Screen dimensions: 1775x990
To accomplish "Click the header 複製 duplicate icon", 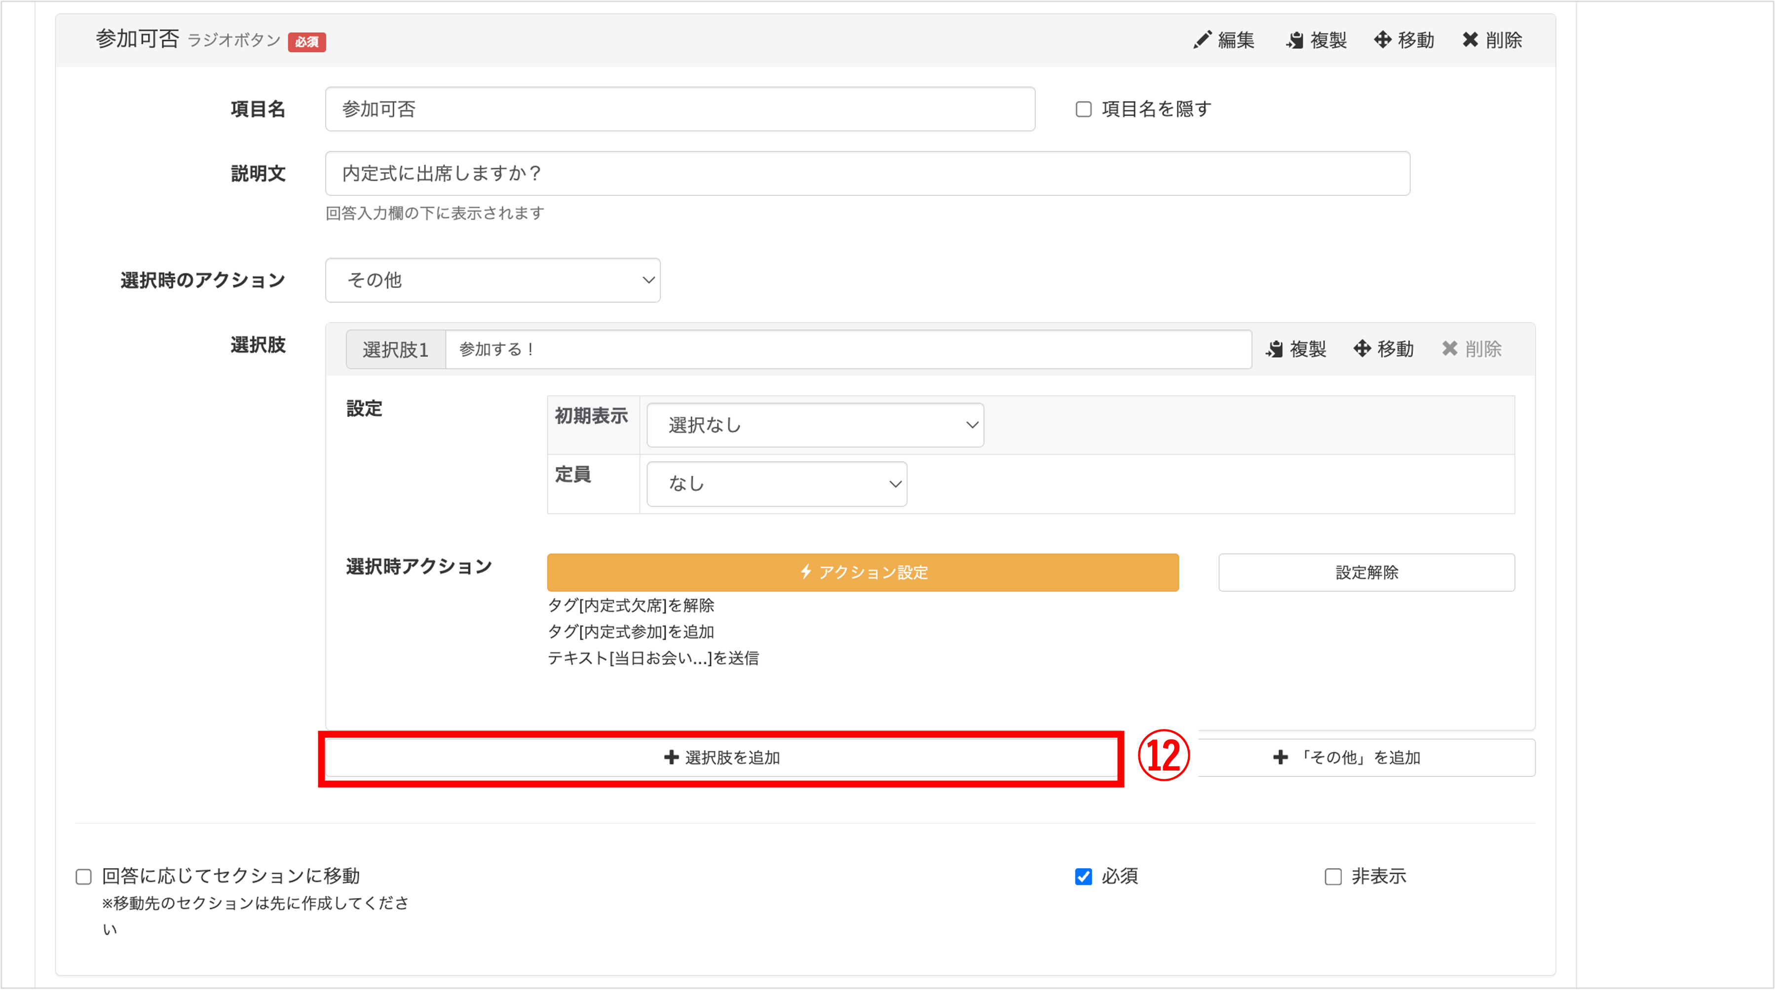I will 1295,40.
